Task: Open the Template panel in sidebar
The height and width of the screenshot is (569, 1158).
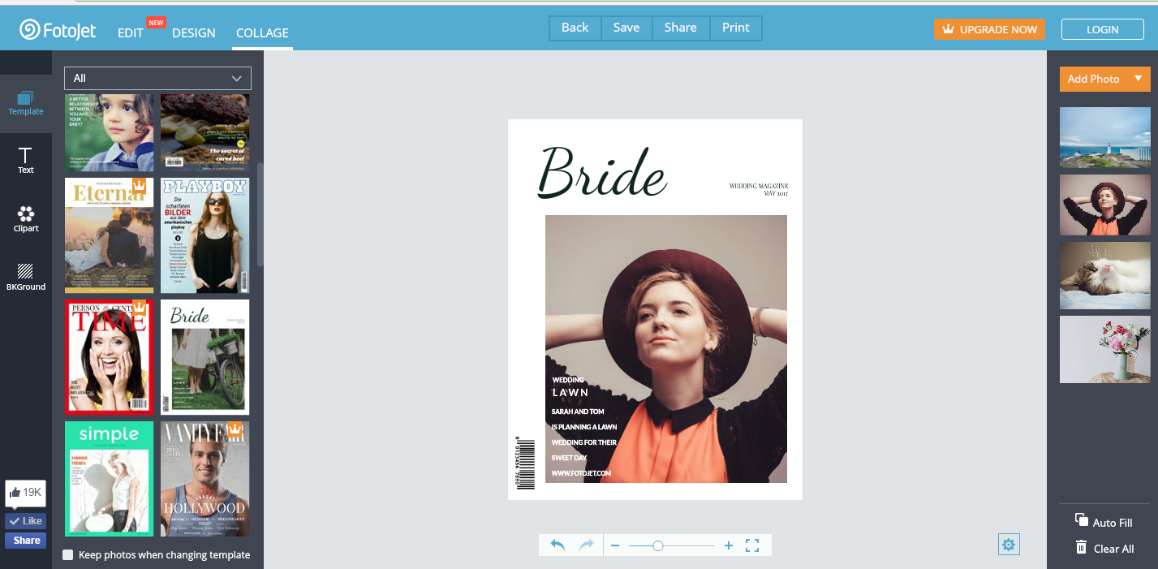Action: click(26, 104)
